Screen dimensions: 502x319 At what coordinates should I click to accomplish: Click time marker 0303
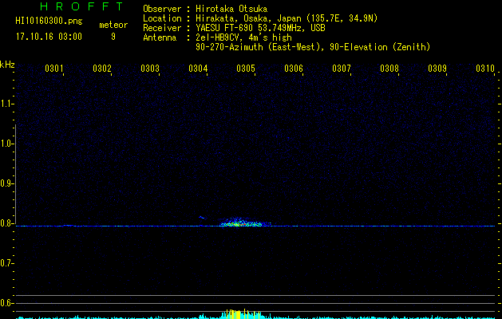(x=150, y=68)
